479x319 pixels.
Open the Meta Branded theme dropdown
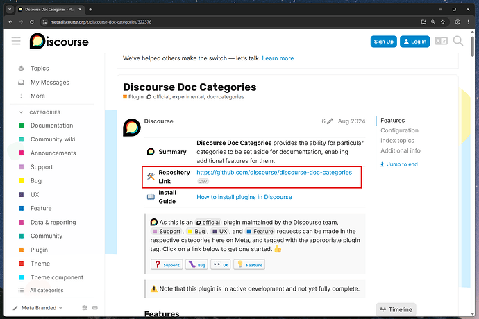(x=38, y=308)
